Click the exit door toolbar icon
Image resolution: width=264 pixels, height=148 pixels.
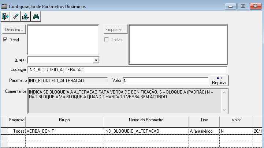click(5, 16)
